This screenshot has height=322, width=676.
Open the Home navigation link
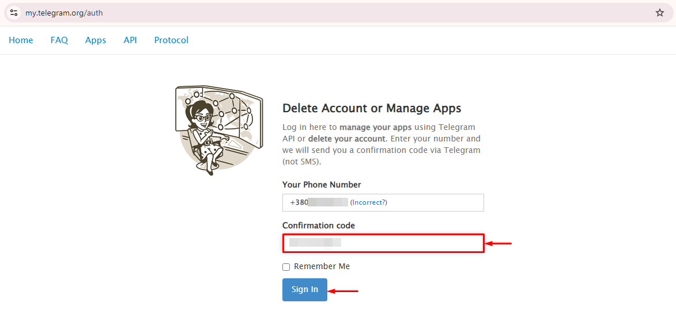[x=21, y=40]
